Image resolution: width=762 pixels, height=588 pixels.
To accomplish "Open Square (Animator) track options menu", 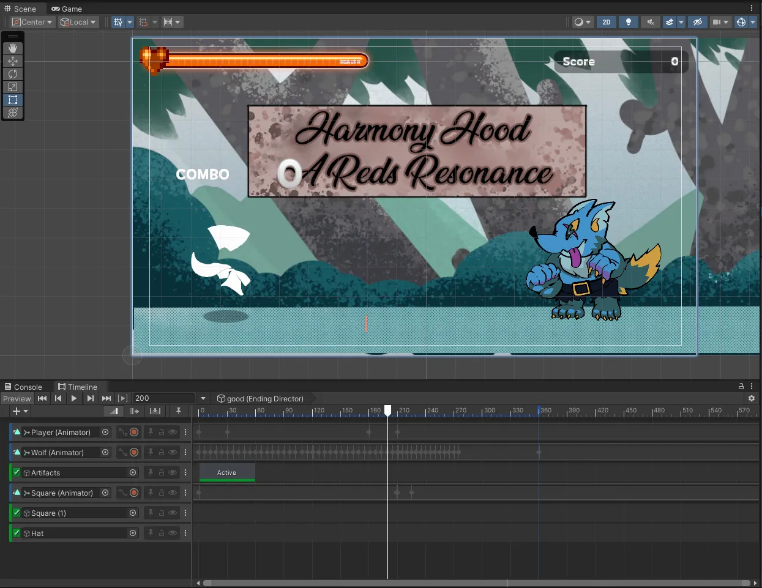I will [x=185, y=493].
